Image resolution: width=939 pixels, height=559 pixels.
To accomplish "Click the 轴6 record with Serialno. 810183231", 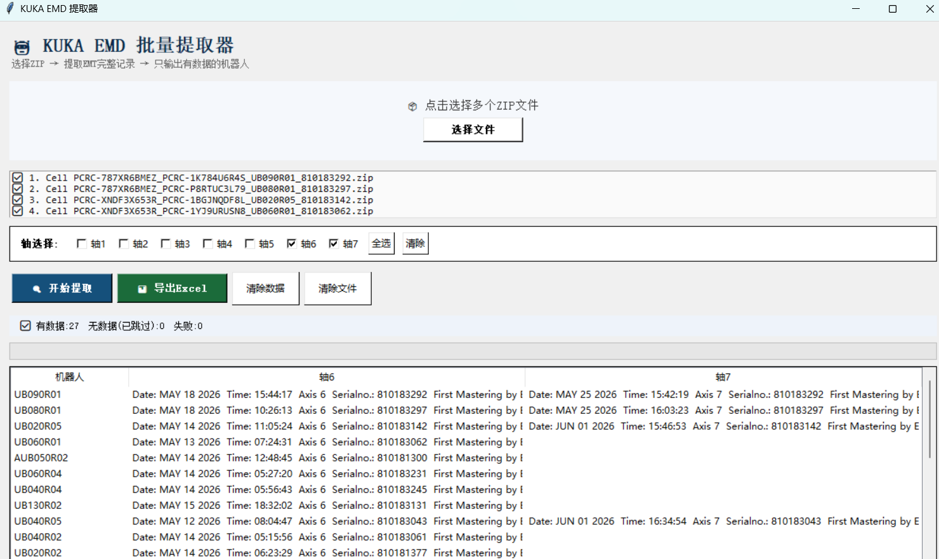I will coord(327,473).
